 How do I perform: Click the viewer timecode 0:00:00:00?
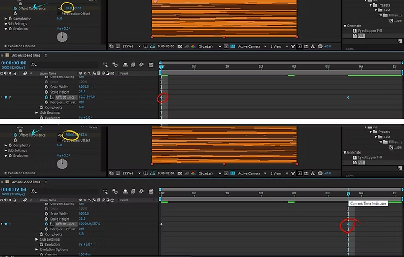tap(166, 46)
